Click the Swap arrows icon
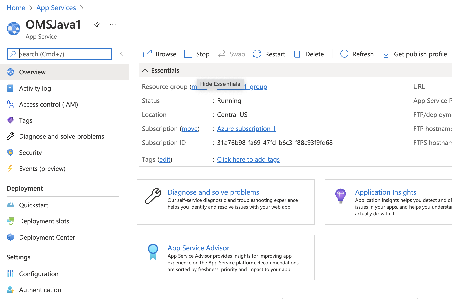Viewport: 452px width, 299px height. coord(222,54)
